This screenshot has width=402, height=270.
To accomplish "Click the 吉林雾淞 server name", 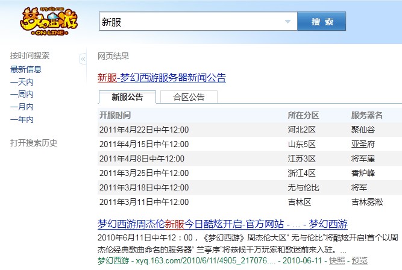I will coord(367,202).
